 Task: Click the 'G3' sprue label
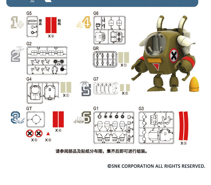(141, 108)
